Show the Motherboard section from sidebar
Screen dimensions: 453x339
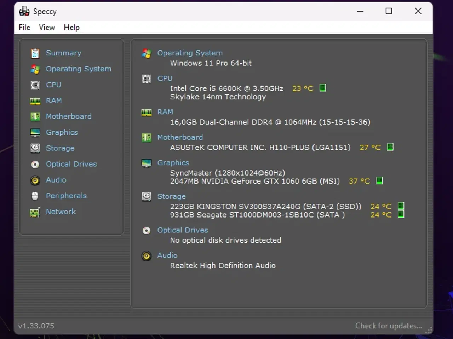coord(69,117)
